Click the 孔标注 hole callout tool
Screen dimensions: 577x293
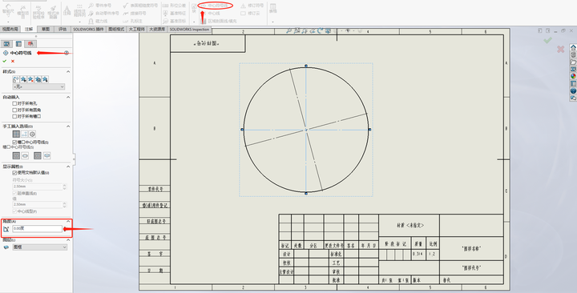(x=132, y=22)
